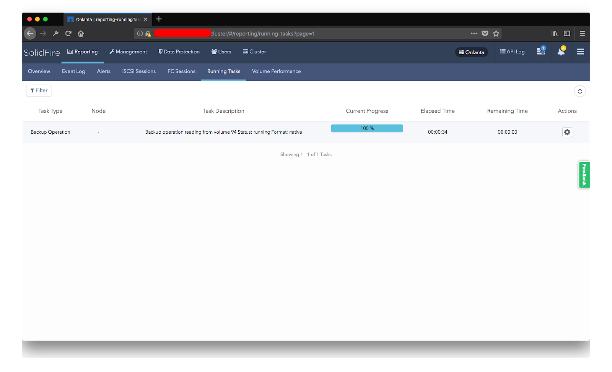Open the API Log panel
The image size is (612, 372).
[512, 52]
